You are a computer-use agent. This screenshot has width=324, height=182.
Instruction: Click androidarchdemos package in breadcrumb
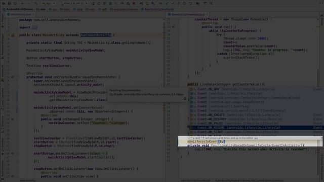(x=124, y=9)
